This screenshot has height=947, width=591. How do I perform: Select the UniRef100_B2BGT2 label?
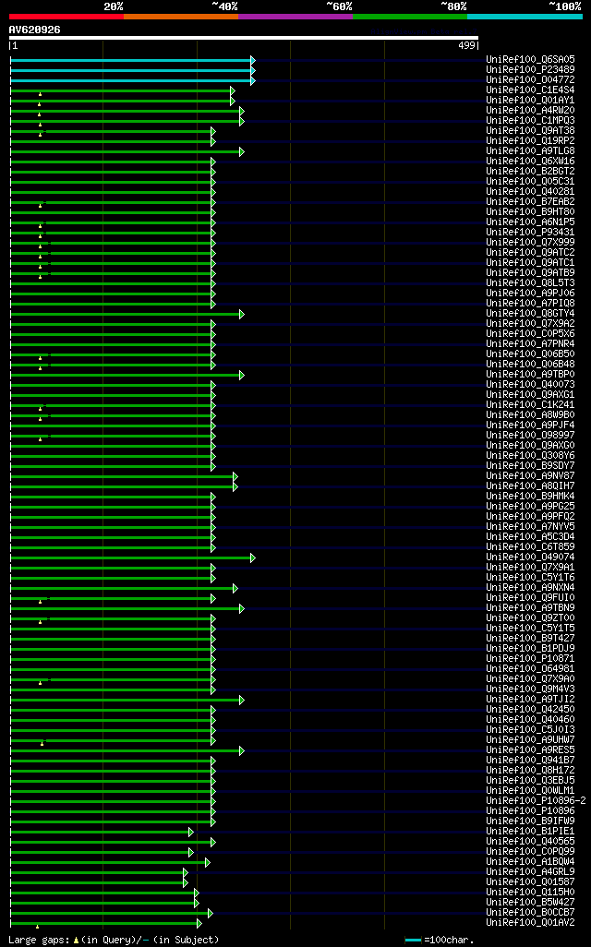(x=531, y=171)
